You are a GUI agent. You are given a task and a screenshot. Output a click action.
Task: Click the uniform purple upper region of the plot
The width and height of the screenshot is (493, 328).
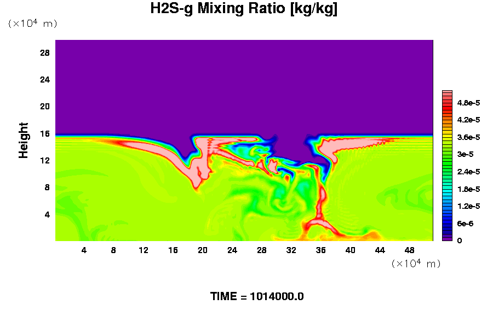pyautogui.click(x=244, y=82)
